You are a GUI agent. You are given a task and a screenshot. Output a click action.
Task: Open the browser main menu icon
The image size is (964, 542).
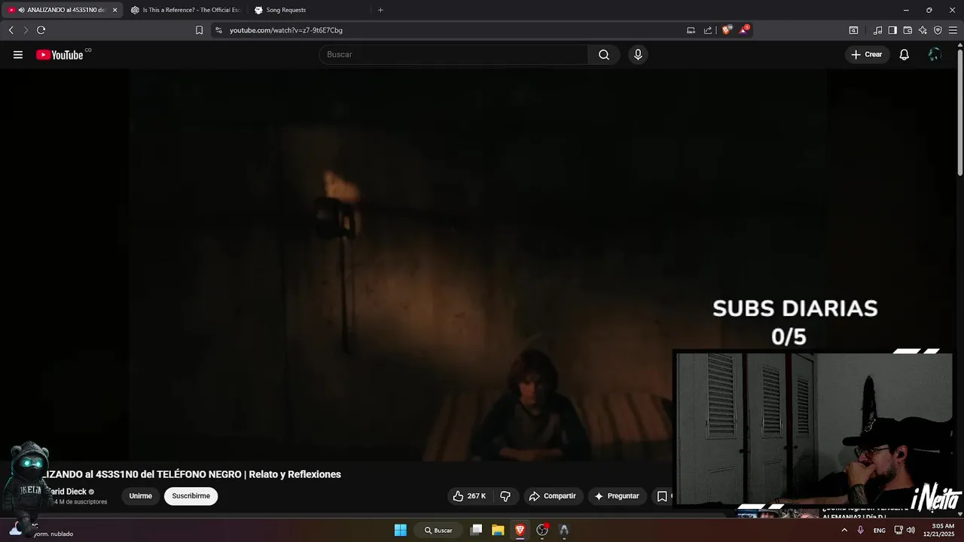tap(953, 30)
